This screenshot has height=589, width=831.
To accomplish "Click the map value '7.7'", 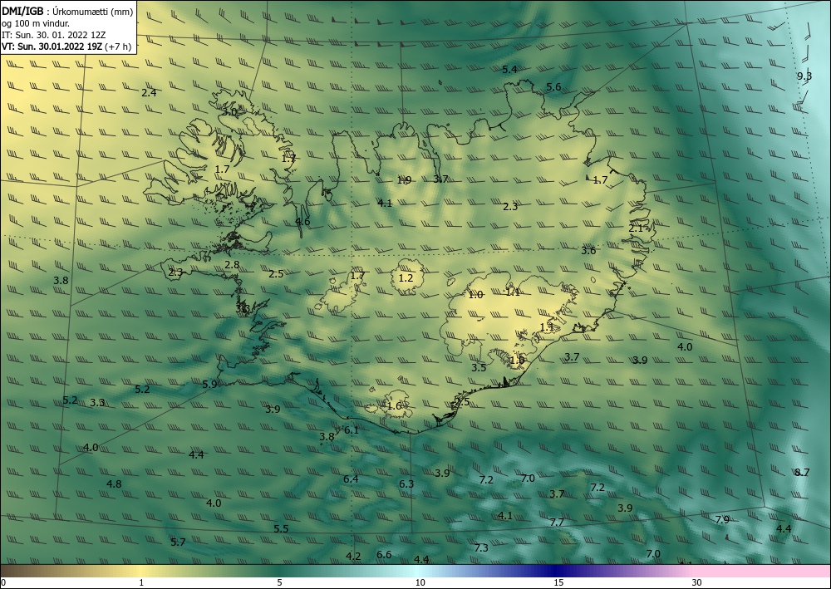I will [x=557, y=523].
